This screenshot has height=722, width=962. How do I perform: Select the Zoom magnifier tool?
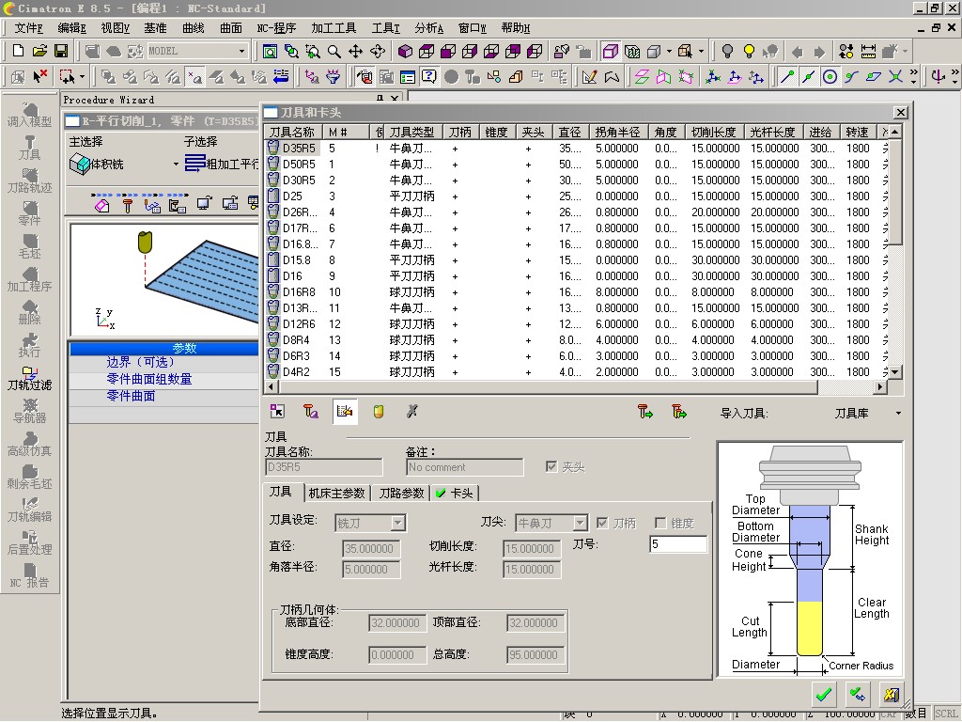[334, 52]
